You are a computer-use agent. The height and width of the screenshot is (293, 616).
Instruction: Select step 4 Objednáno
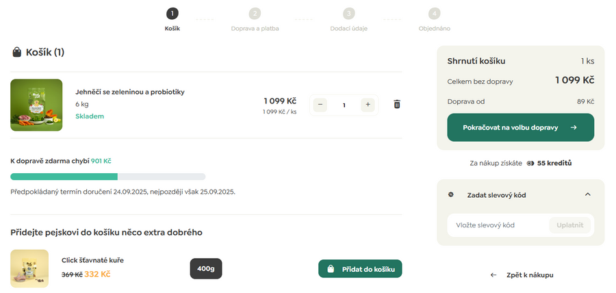pos(434,14)
